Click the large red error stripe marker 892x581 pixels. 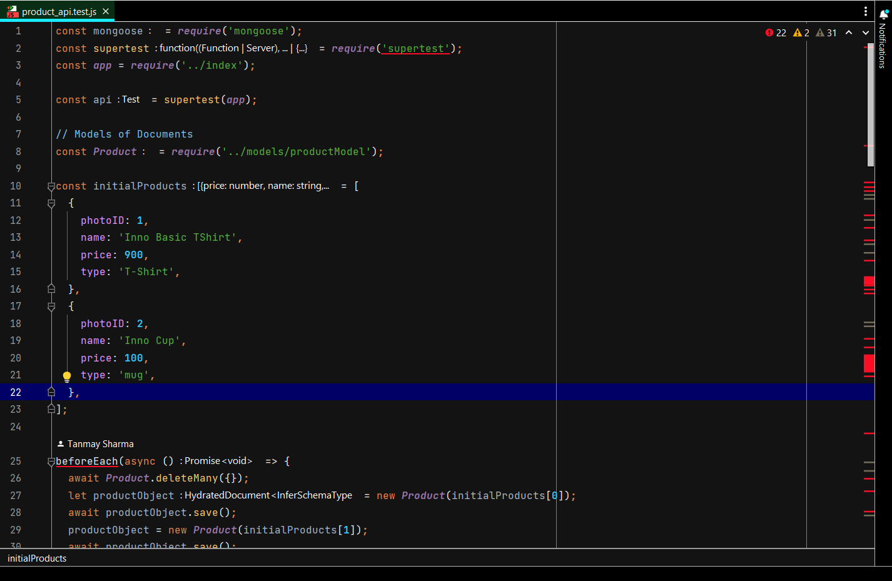(x=869, y=363)
